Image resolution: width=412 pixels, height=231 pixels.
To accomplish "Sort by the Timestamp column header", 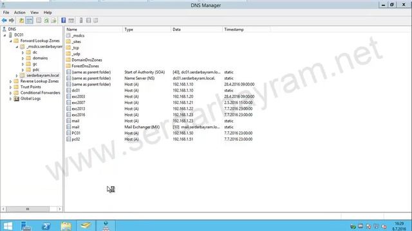I will click(x=246, y=30).
